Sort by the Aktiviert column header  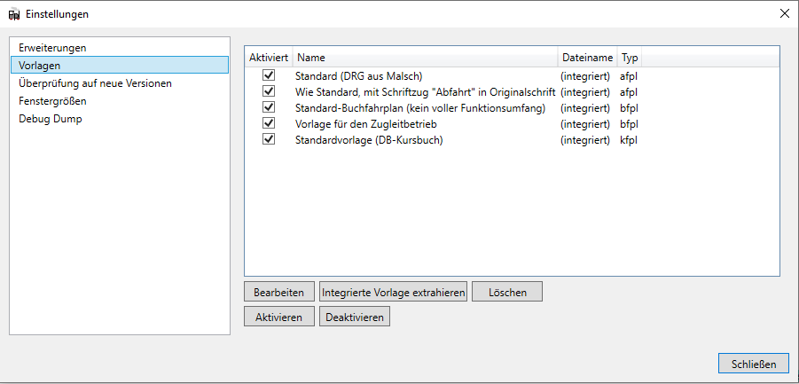pos(269,58)
